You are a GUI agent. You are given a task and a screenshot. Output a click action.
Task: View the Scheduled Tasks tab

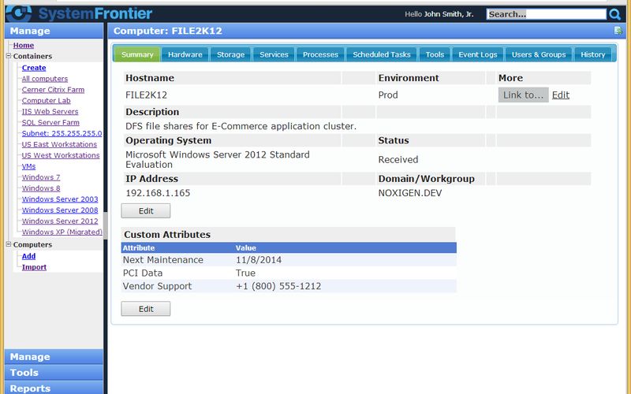[382, 54]
